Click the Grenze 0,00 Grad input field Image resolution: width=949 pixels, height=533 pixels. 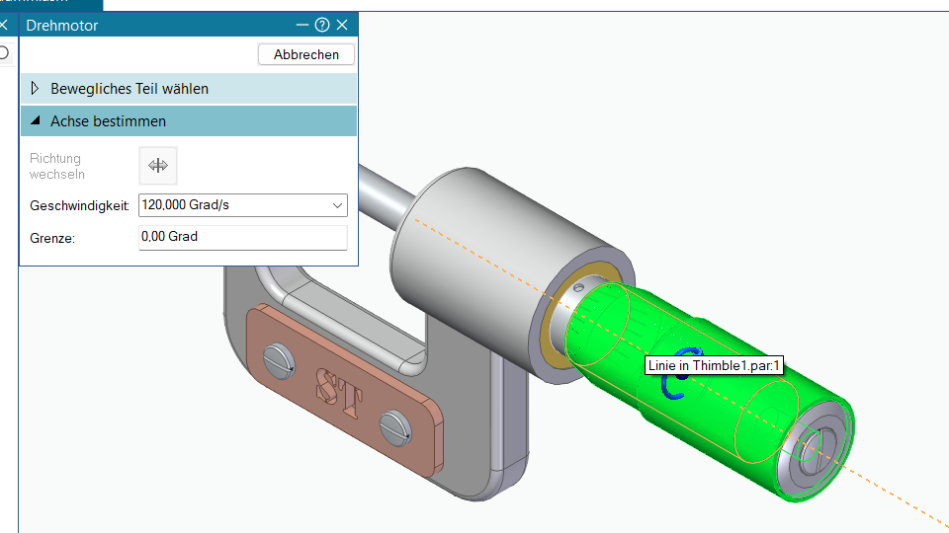(243, 237)
